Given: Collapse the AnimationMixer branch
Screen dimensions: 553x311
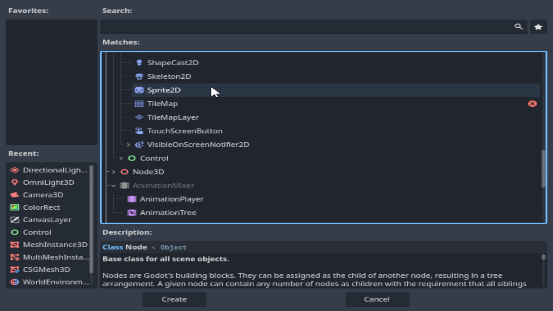Looking at the screenshot, I should coord(114,186).
